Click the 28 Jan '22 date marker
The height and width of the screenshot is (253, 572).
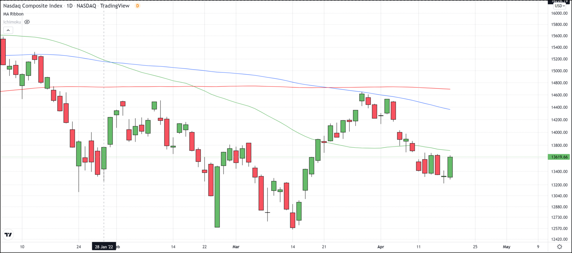tap(104, 247)
